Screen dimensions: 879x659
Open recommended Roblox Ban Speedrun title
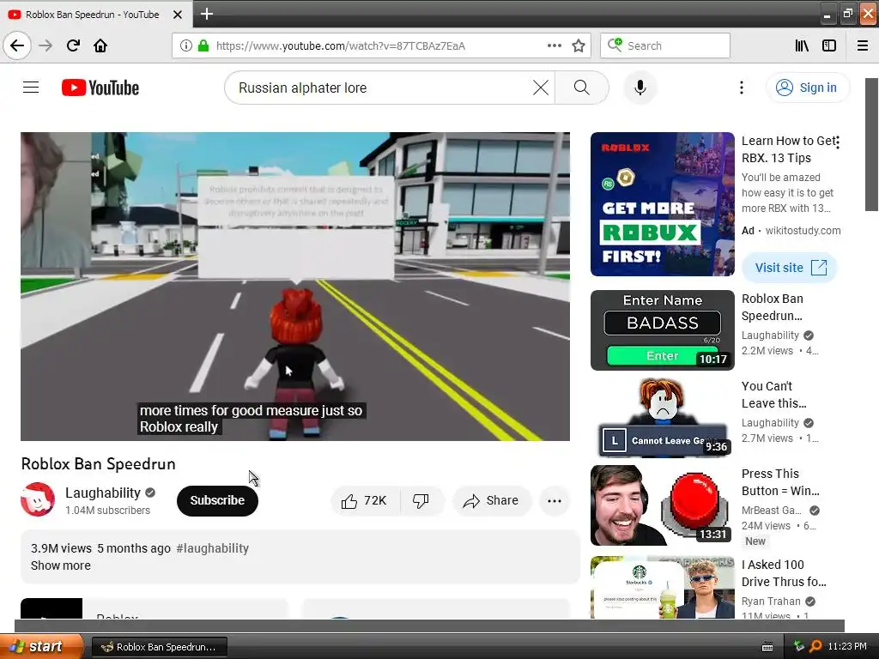[x=773, y=307]
